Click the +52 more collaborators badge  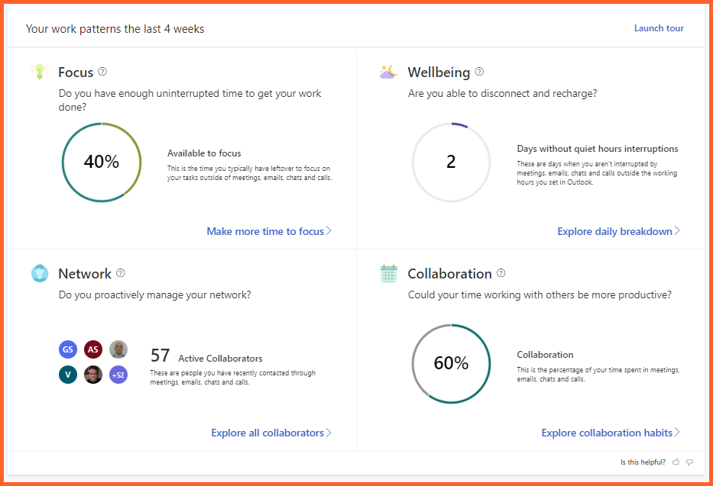[118, 375]
